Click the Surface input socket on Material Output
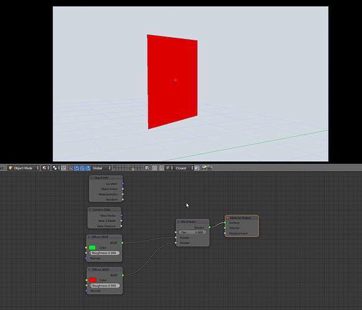The height and width of the screenshot is (310, 362). [x=225, y=223]
